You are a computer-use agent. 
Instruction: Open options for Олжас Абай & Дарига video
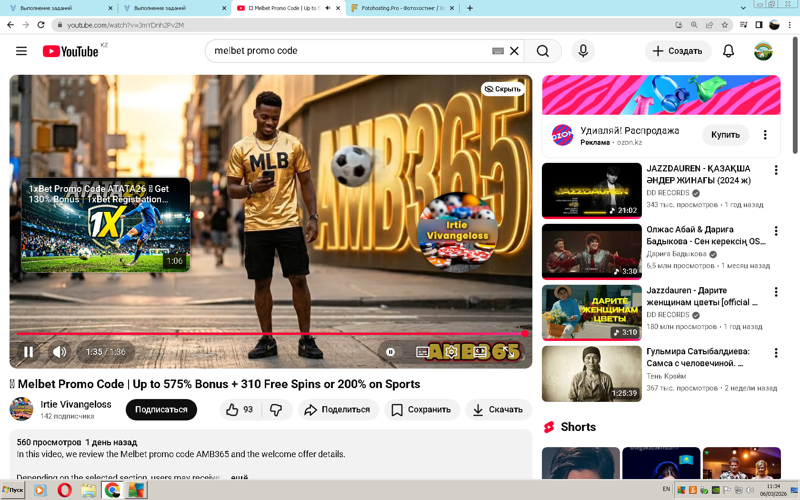tap(776, 231)
